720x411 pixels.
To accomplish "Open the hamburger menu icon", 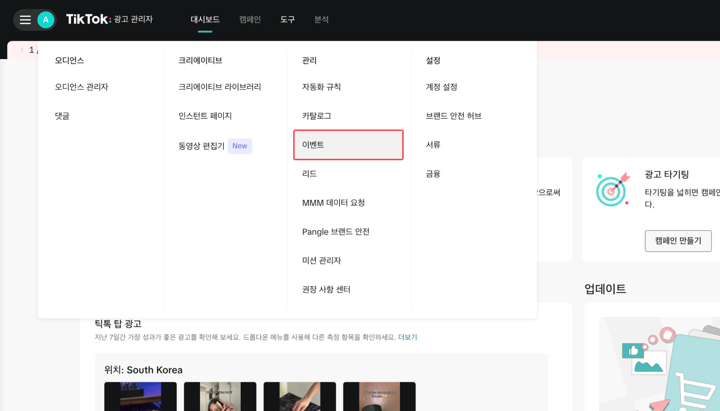I will point(25,20).
